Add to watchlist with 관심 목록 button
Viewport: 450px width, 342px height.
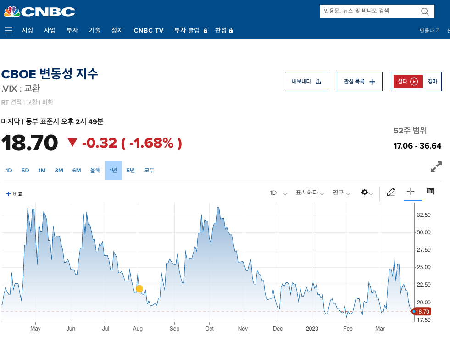tap(359, 82)
